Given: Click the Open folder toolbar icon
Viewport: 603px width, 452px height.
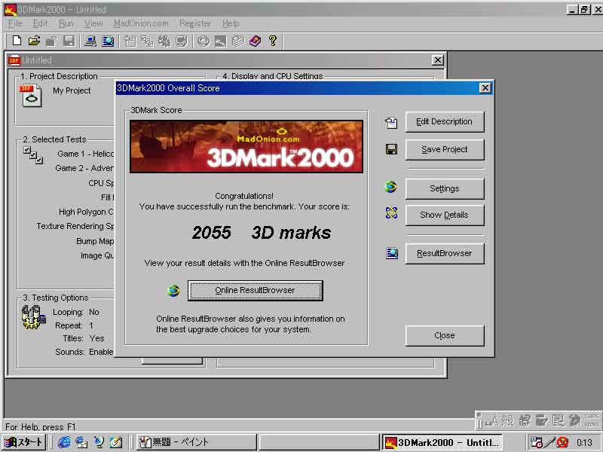Looking at the screenshot, I should [x=34, y=41].
